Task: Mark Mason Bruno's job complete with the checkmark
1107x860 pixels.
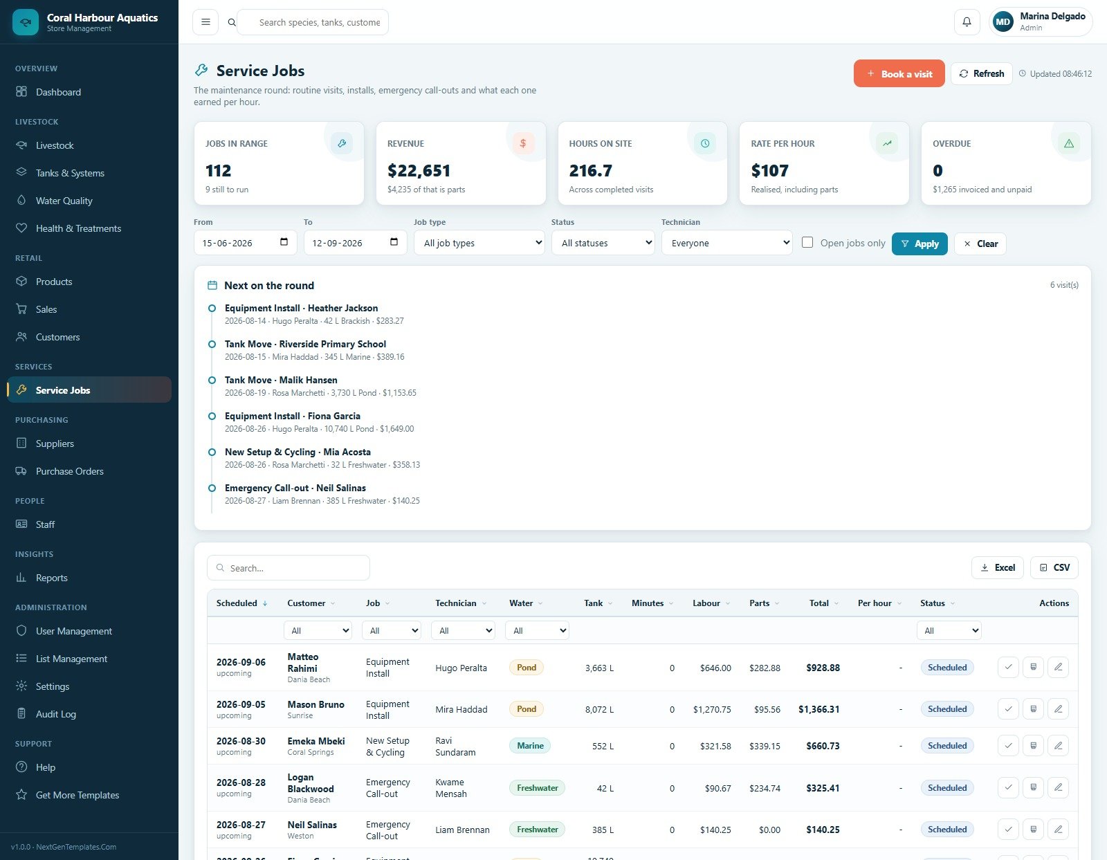Action: point(1008,709)
